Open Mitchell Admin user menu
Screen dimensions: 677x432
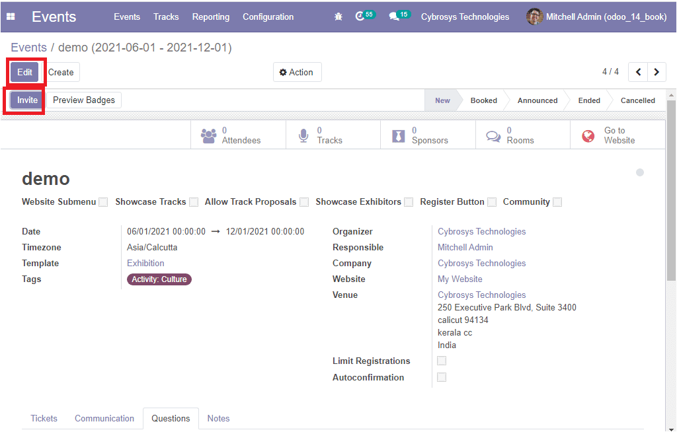pyautogui.click(x=596, y=17)
